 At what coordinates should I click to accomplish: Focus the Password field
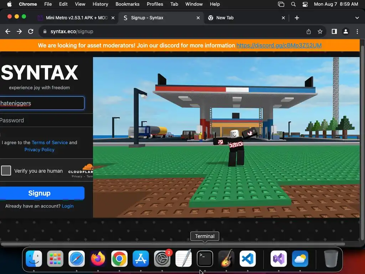[x=46, y=121]
